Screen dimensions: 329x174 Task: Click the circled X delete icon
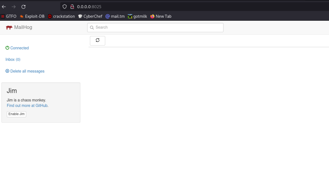7,71
